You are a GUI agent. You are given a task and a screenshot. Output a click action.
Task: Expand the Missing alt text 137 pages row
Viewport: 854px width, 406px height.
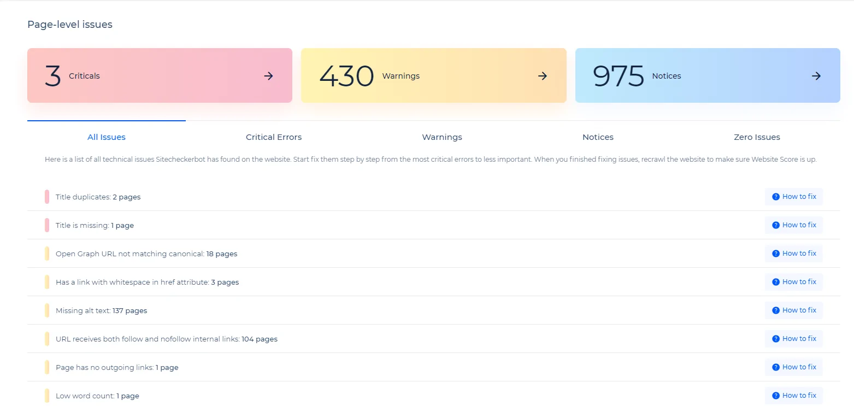pos(102,310)
